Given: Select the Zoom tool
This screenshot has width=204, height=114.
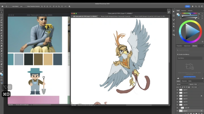Looking at the screenshot, I should pos(2,67).
